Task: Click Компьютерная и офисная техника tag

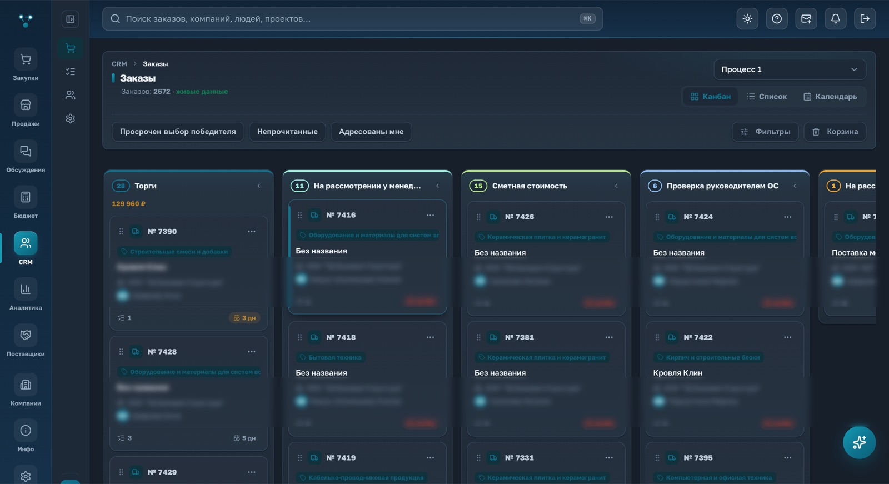Action: click(715, 478)
